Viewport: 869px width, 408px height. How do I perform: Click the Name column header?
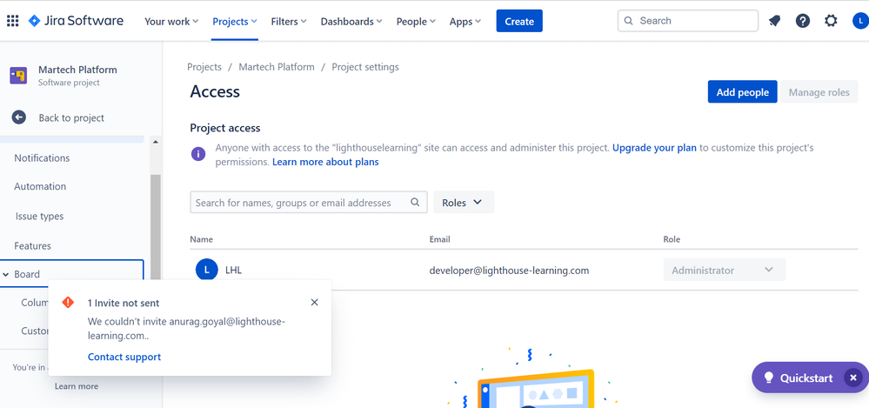pos(201,239)
